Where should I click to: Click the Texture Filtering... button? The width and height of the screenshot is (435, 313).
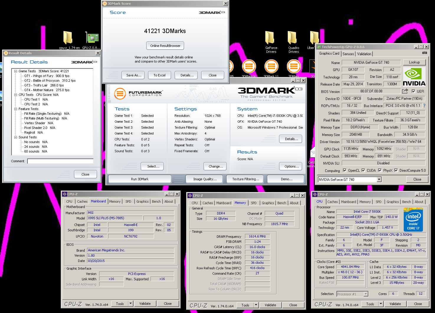(246, 179)
